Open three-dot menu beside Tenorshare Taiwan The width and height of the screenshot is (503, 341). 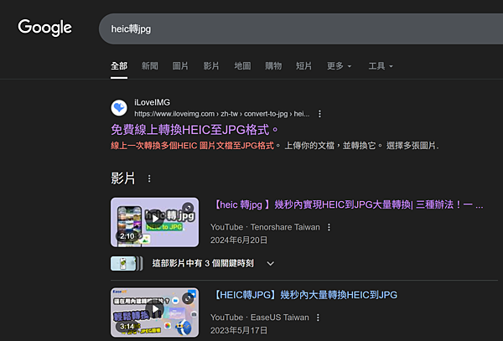pyautogui.click(x=329, y=227)
